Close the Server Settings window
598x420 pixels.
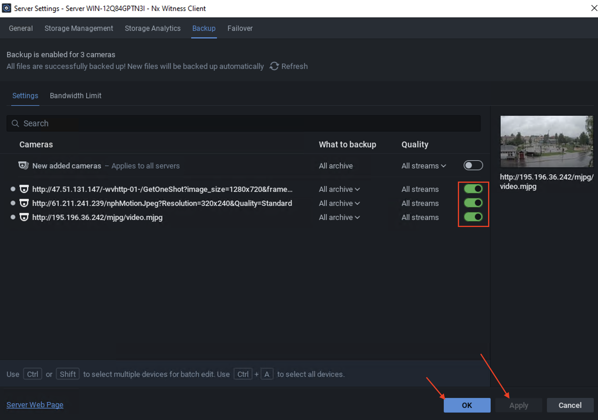point(594,8)
